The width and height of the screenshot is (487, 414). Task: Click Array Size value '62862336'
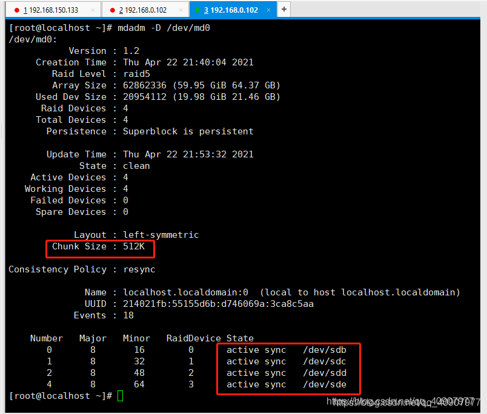point(145,85)
